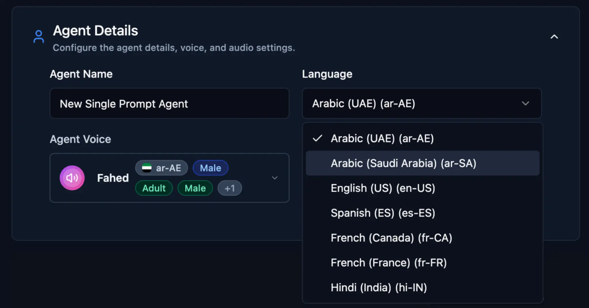Click the Agent Name input field

169,103
